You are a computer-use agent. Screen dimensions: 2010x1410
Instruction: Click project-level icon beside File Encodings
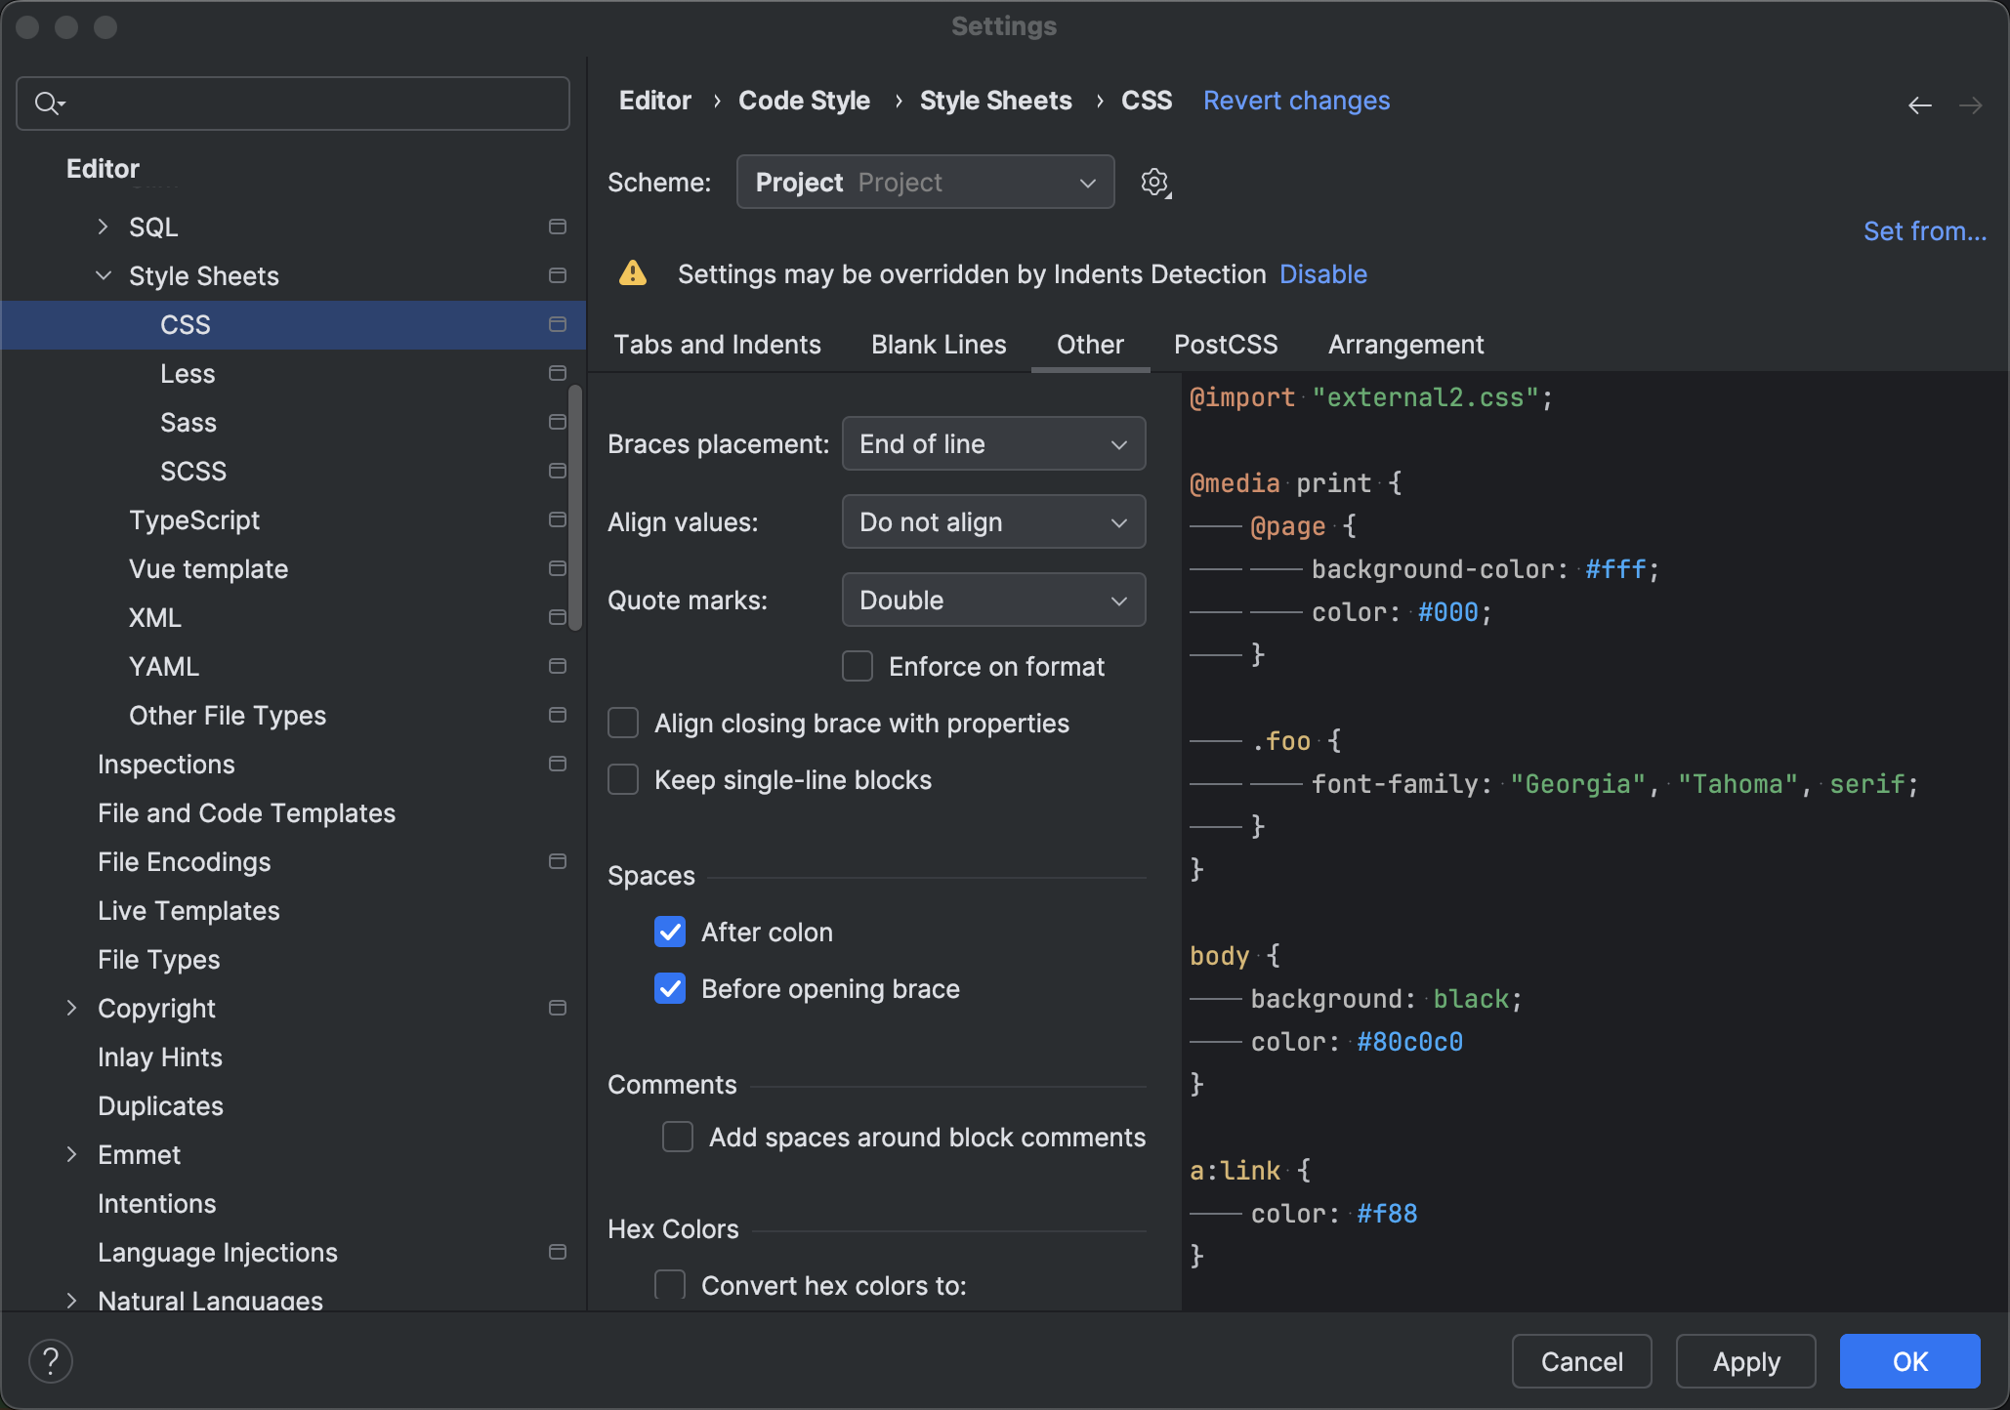[558, 861]
